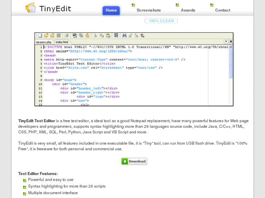Click the grayed Save icon
This screenshot has width=265, height=198.
[59, 36]
